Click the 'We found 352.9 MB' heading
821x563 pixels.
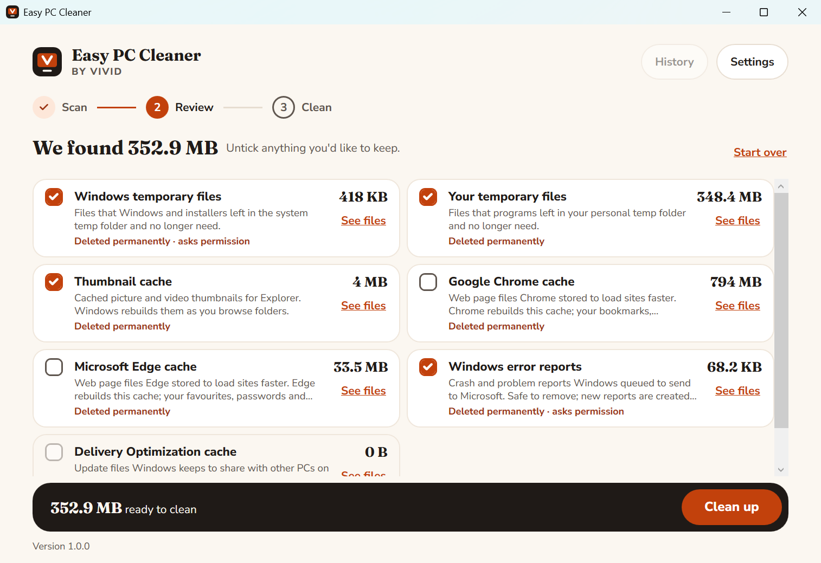(x=125, y=148)
